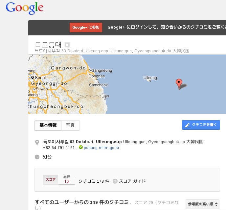The image size is (226, 210).
Task: Click the 灯台 category text
Action: coord(47,157)
